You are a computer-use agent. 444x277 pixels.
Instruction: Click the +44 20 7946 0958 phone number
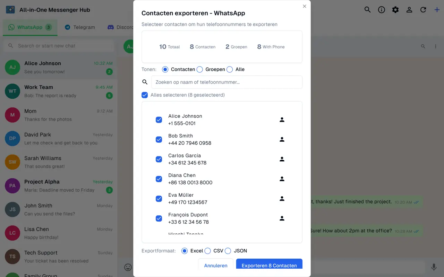pos(190,143)
